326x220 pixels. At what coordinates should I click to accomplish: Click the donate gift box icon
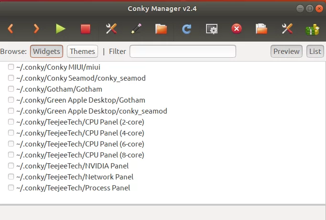[312, 29]
